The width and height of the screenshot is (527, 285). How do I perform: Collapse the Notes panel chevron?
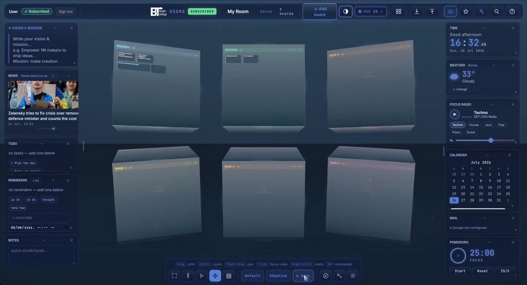[x=44, y=240]
